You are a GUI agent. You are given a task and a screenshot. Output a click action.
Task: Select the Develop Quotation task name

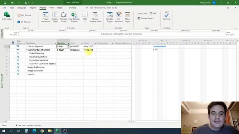tap(38, 57)
